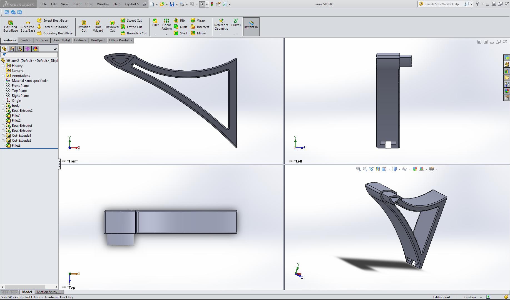Select Lofted Cut feature

coord(131,27)
